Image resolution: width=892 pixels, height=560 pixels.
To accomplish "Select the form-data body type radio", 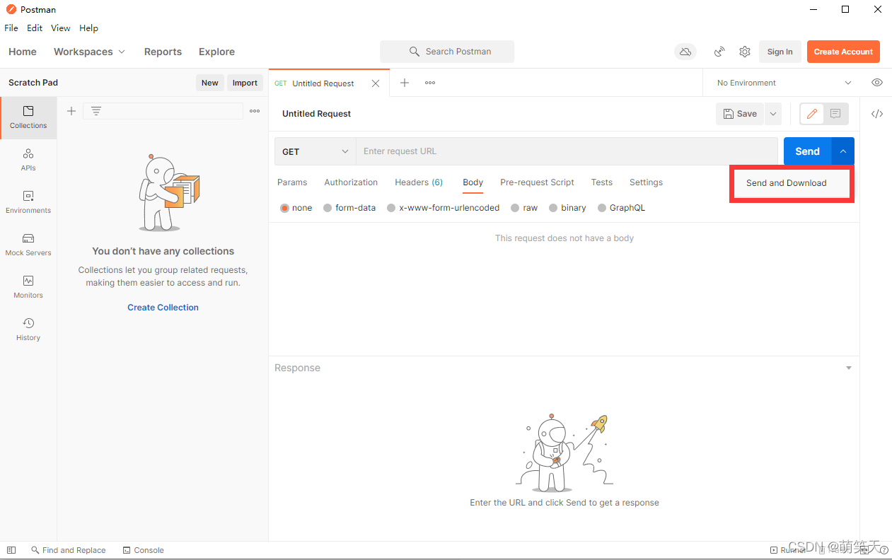I will click(328, 208).
